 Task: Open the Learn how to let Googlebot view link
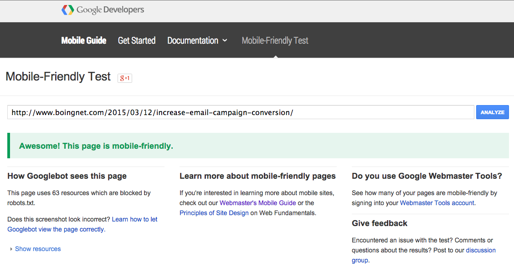pos(82,224)
